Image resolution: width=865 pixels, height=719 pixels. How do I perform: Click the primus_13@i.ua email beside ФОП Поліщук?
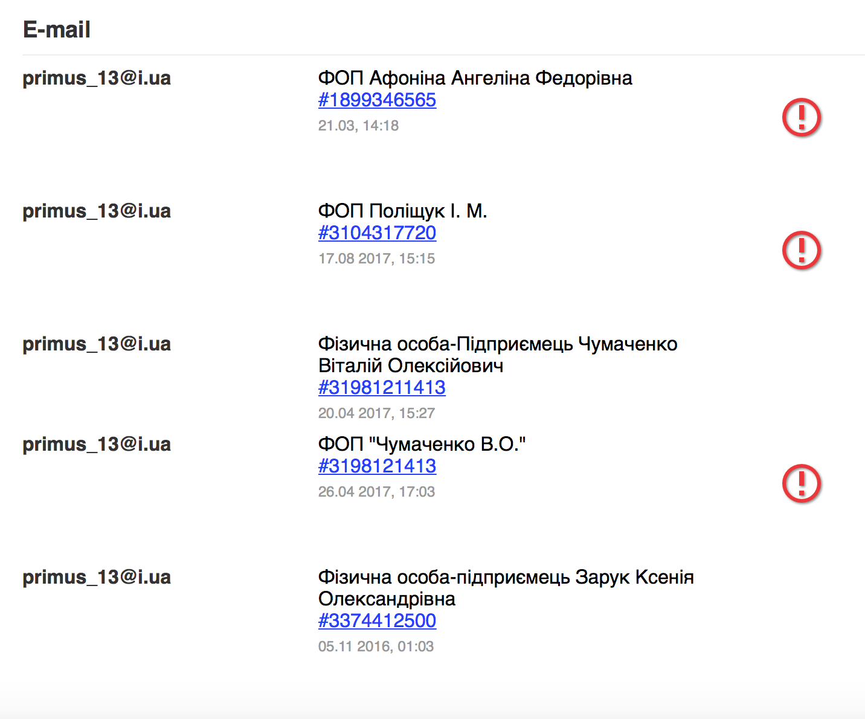pyautogui.click(x=97, y=211)
